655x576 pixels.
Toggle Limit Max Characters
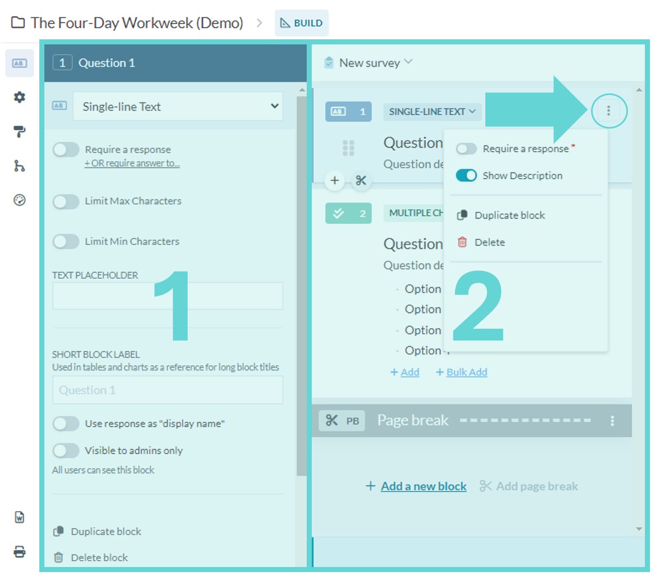[66, 202]
